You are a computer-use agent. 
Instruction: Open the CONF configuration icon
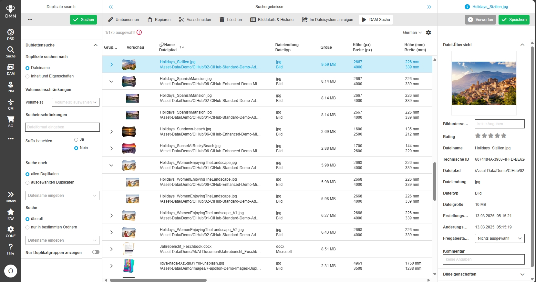(11, 232)
